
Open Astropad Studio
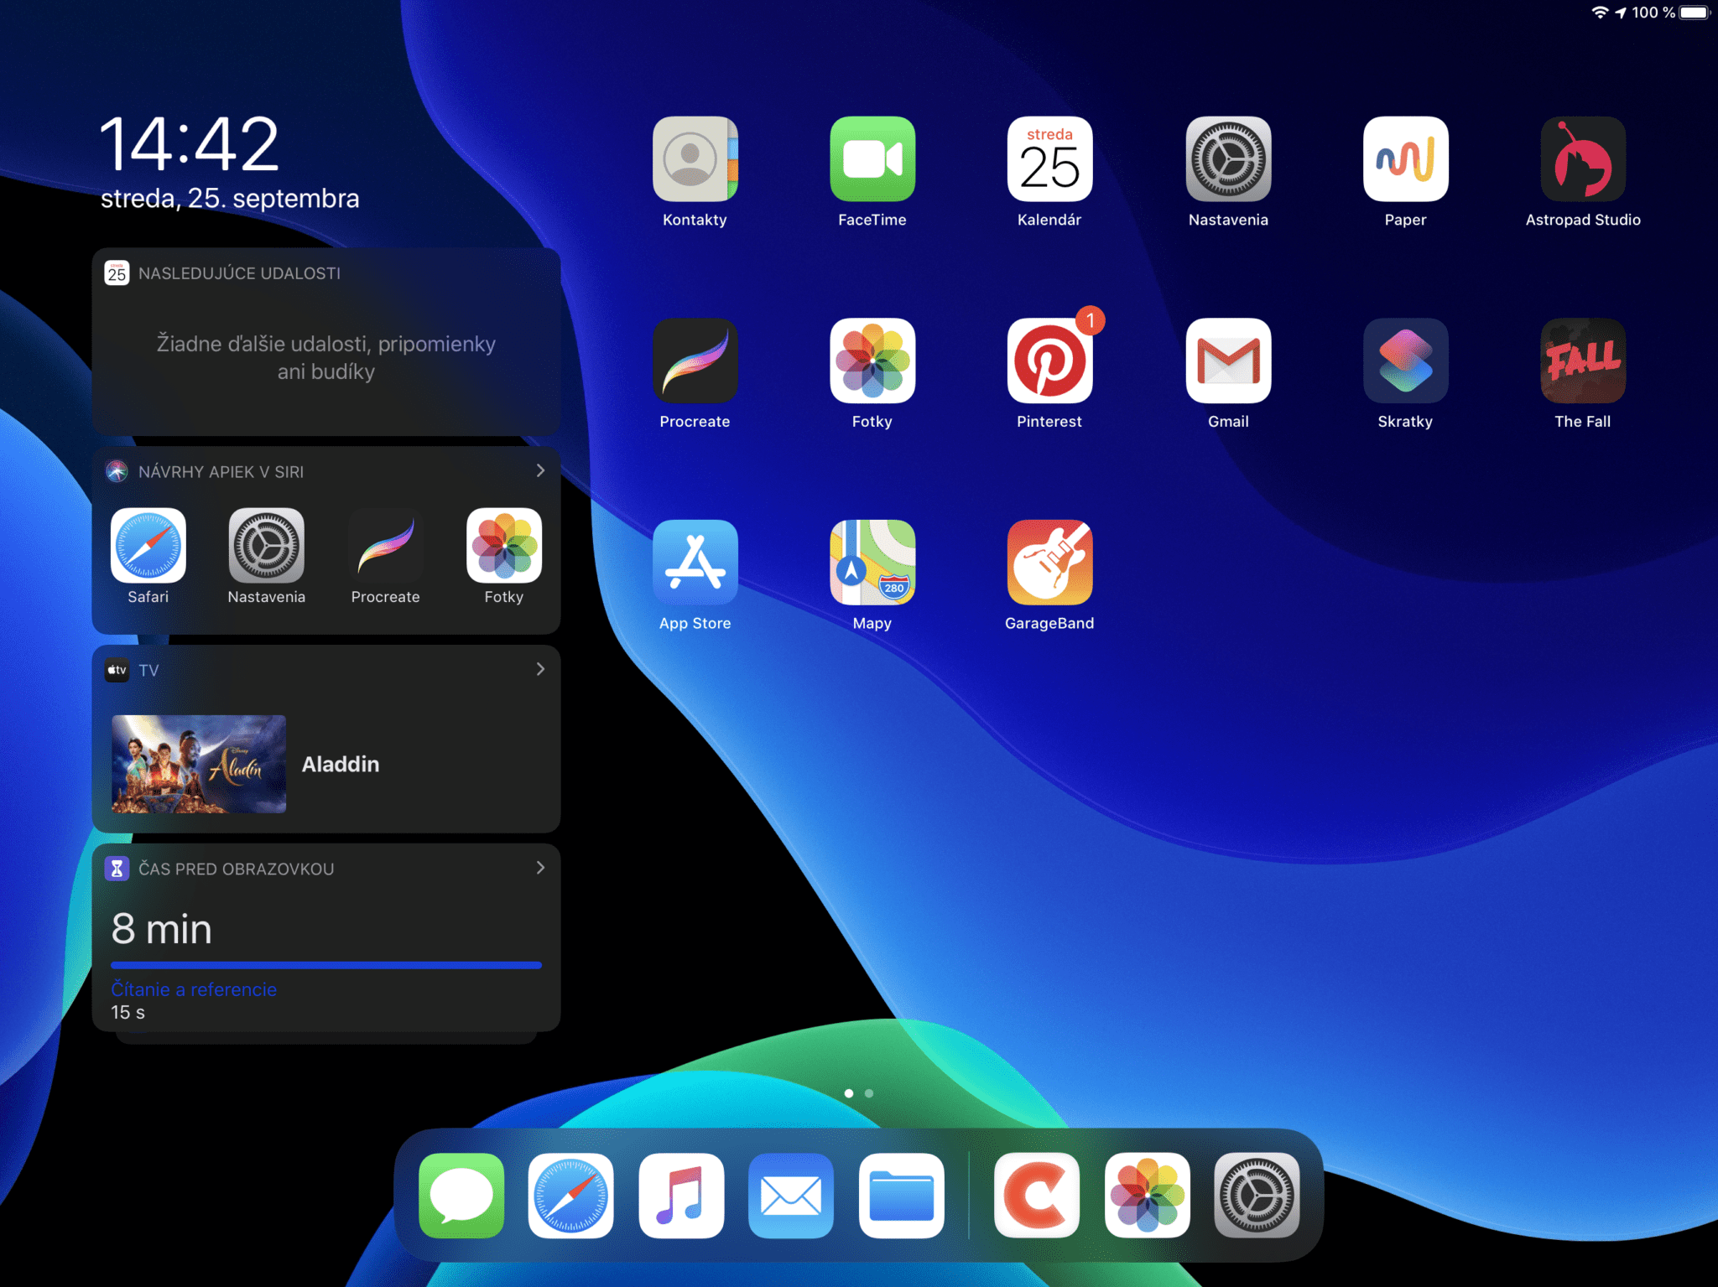[1583, 158]
